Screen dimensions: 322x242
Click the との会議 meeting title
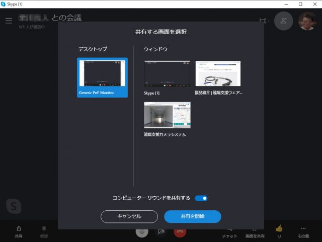[66, 18]
